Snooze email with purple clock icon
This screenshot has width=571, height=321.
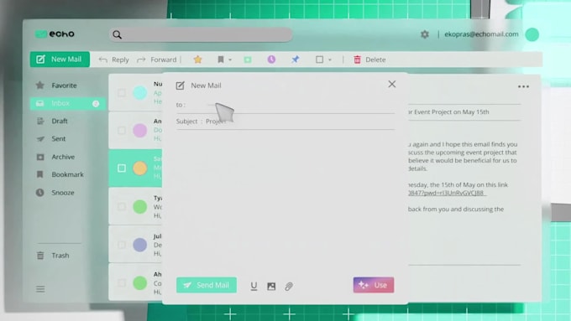click(x=271, y=60)
